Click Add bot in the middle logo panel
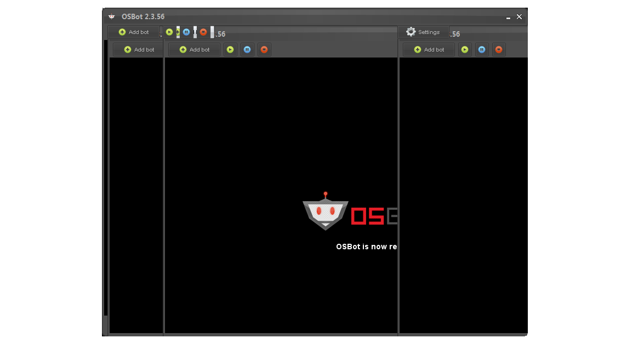This screenshot has width=644, height=355. pos(194,50)
